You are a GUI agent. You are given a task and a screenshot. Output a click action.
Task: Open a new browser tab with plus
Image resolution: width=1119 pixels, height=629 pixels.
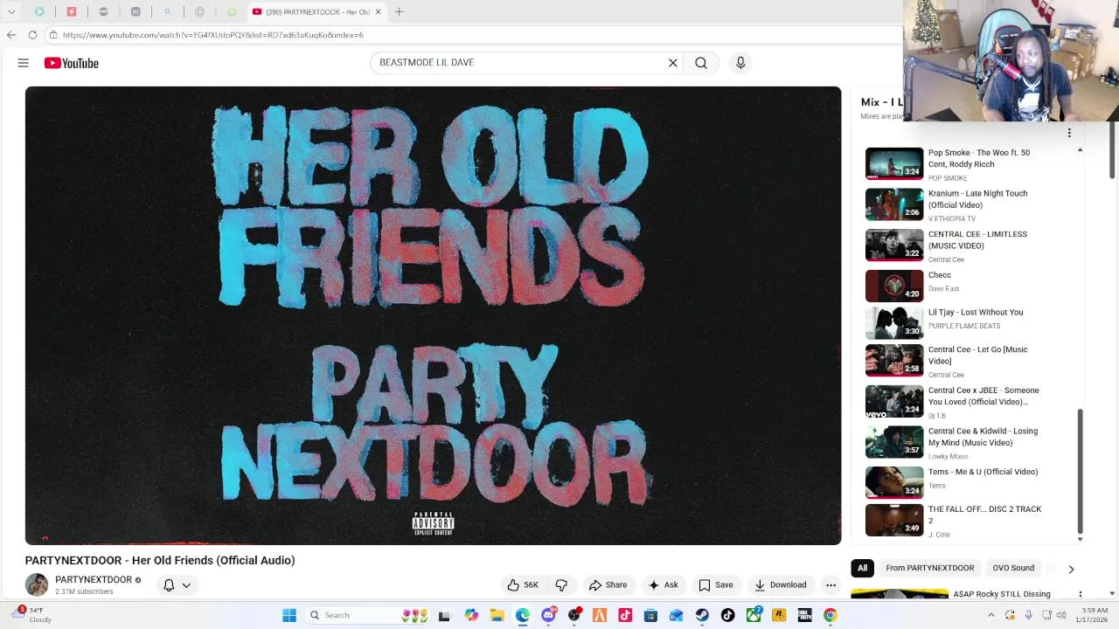(x=399, y=12)
